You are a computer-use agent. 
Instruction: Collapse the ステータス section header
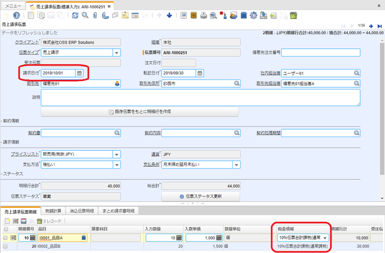[12, 174]
